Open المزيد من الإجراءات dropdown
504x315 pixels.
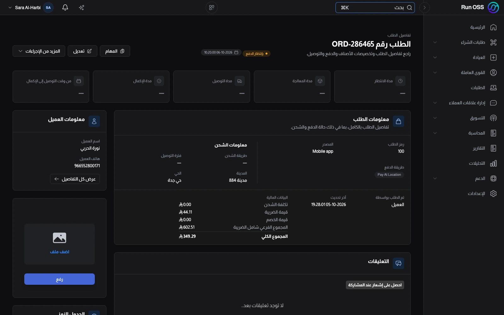pyautogui.click(x=39, y=51)
